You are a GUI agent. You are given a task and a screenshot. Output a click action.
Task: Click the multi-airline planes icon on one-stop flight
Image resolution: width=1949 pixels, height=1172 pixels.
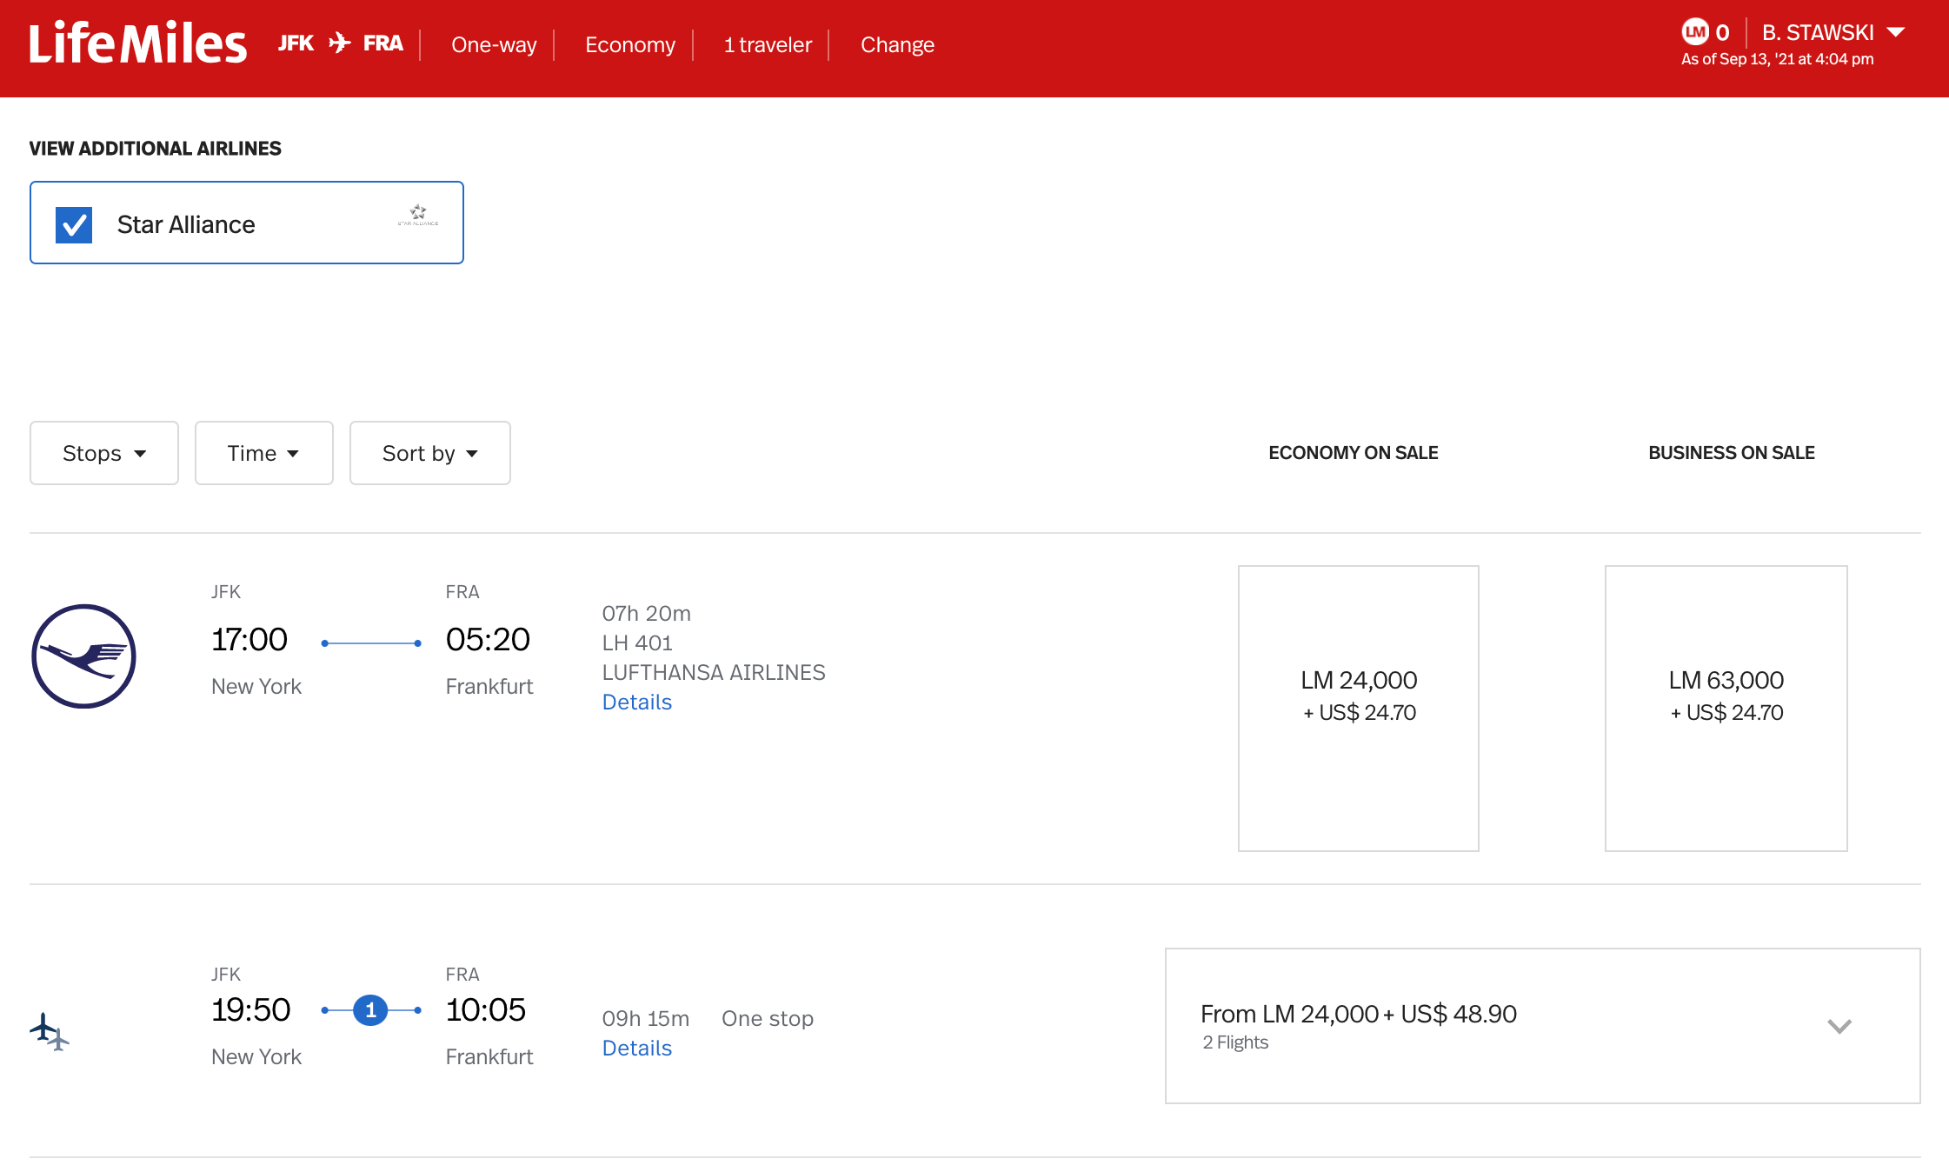pos(50,1031)
